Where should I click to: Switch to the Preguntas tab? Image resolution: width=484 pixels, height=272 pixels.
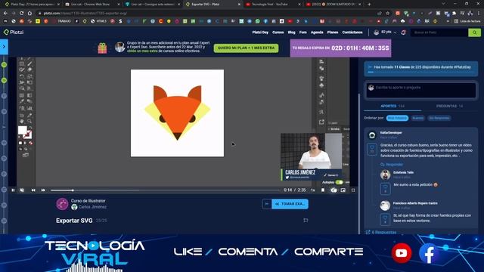449,106
